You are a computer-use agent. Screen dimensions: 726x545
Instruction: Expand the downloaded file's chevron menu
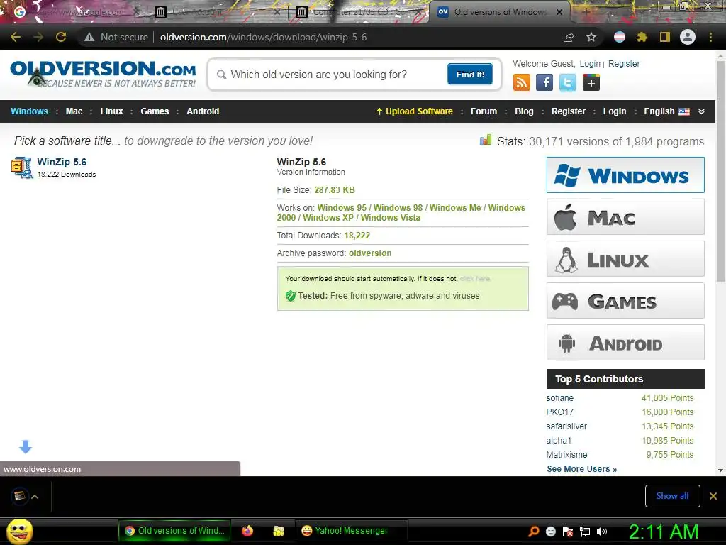(x=35, y=497)
